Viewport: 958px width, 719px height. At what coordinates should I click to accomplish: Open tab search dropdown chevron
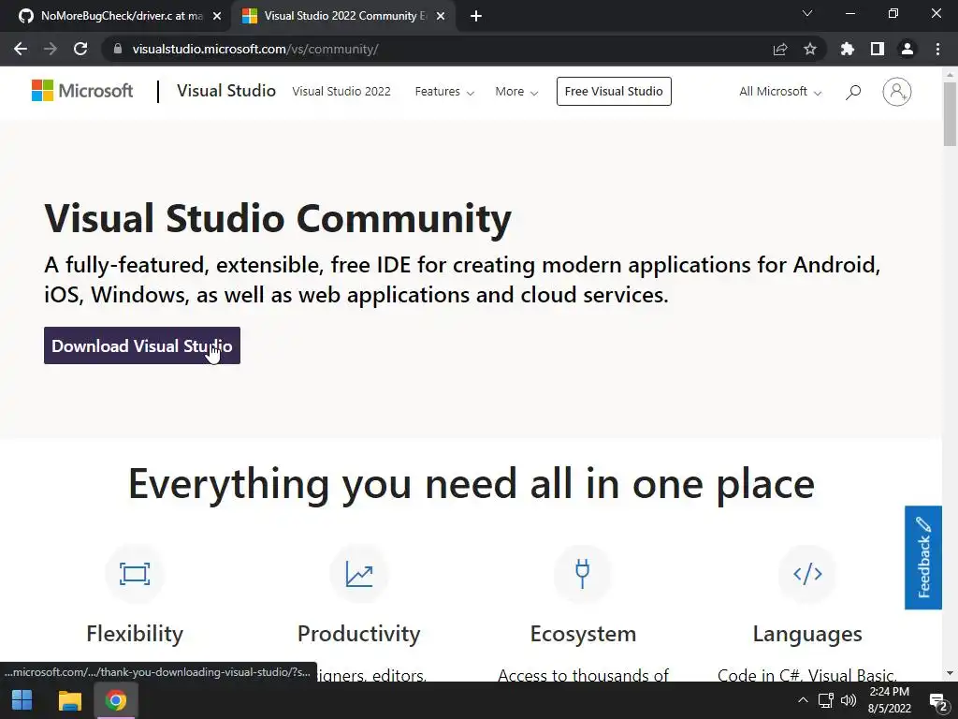(x=807, y=13)
